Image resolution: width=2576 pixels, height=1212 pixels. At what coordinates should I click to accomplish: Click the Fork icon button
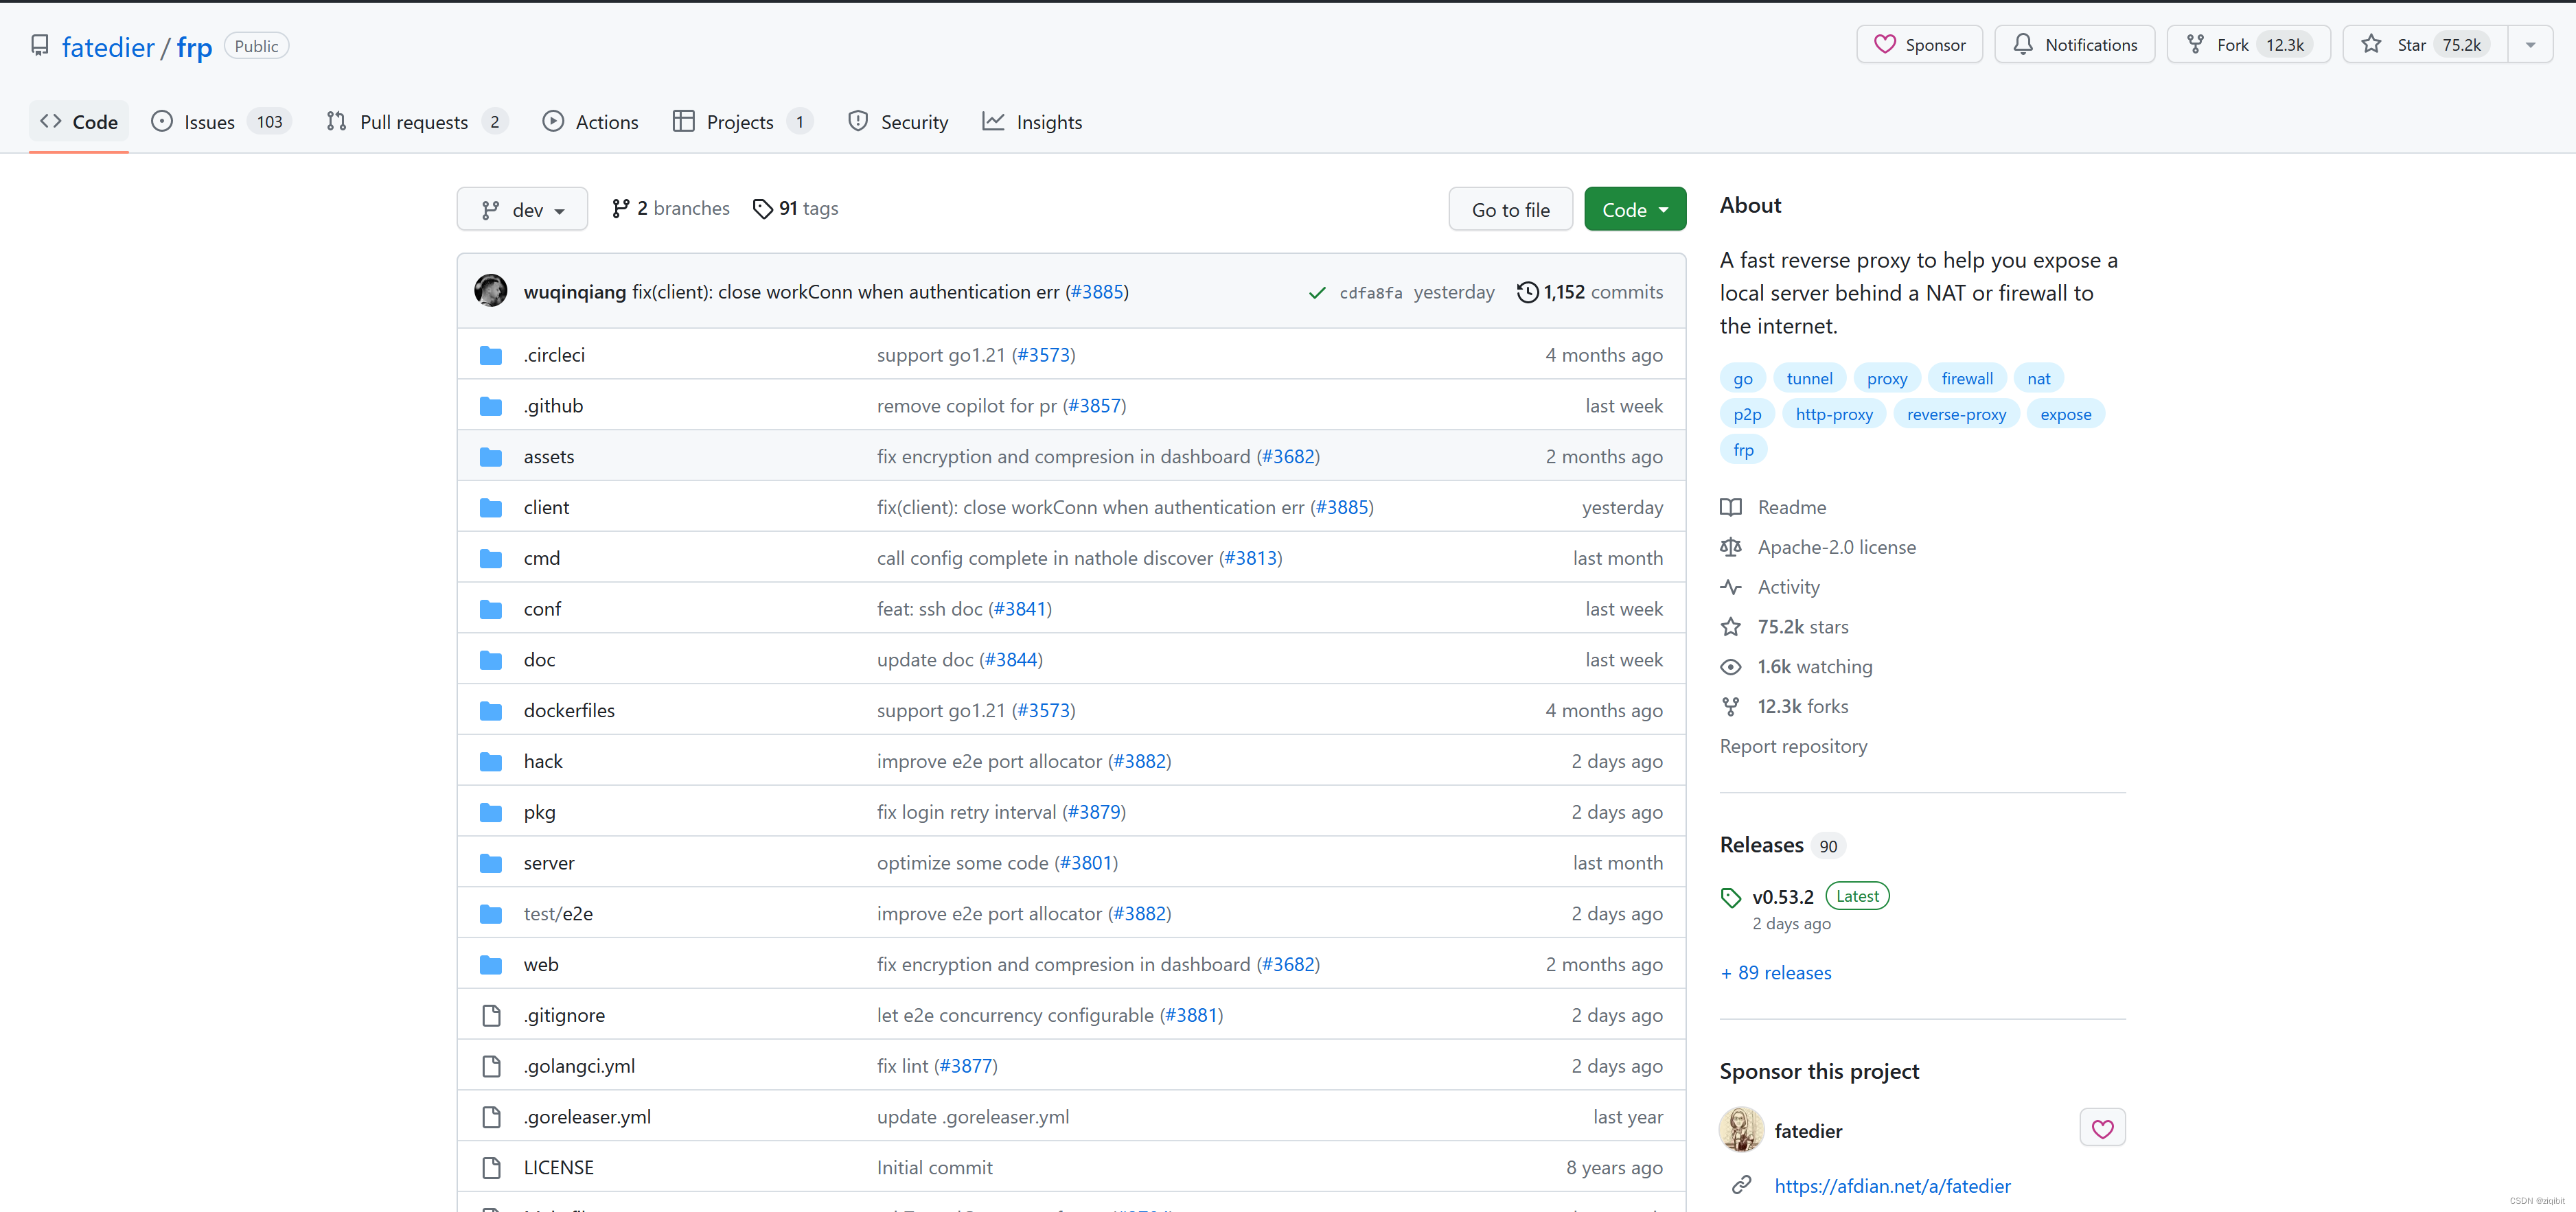(2195, 45)
